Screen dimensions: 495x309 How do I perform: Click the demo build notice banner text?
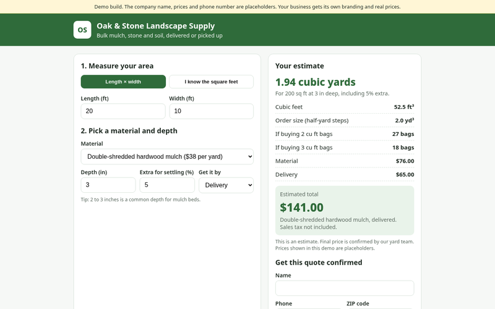(x=247, y=7)
